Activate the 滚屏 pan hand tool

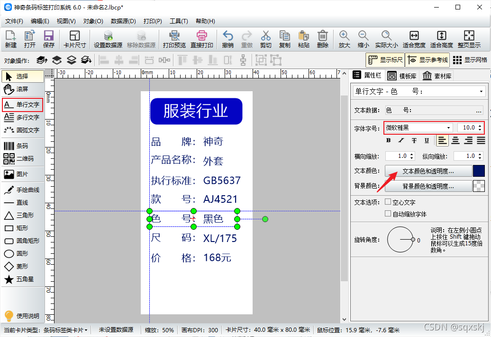point(22,89)
